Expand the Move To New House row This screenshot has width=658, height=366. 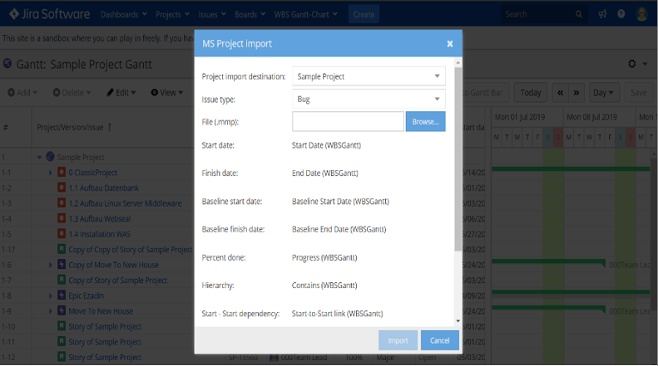click(51, 311)
